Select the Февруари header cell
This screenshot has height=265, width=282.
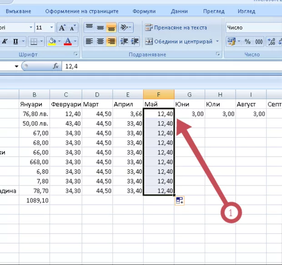(x=66, y=104)
